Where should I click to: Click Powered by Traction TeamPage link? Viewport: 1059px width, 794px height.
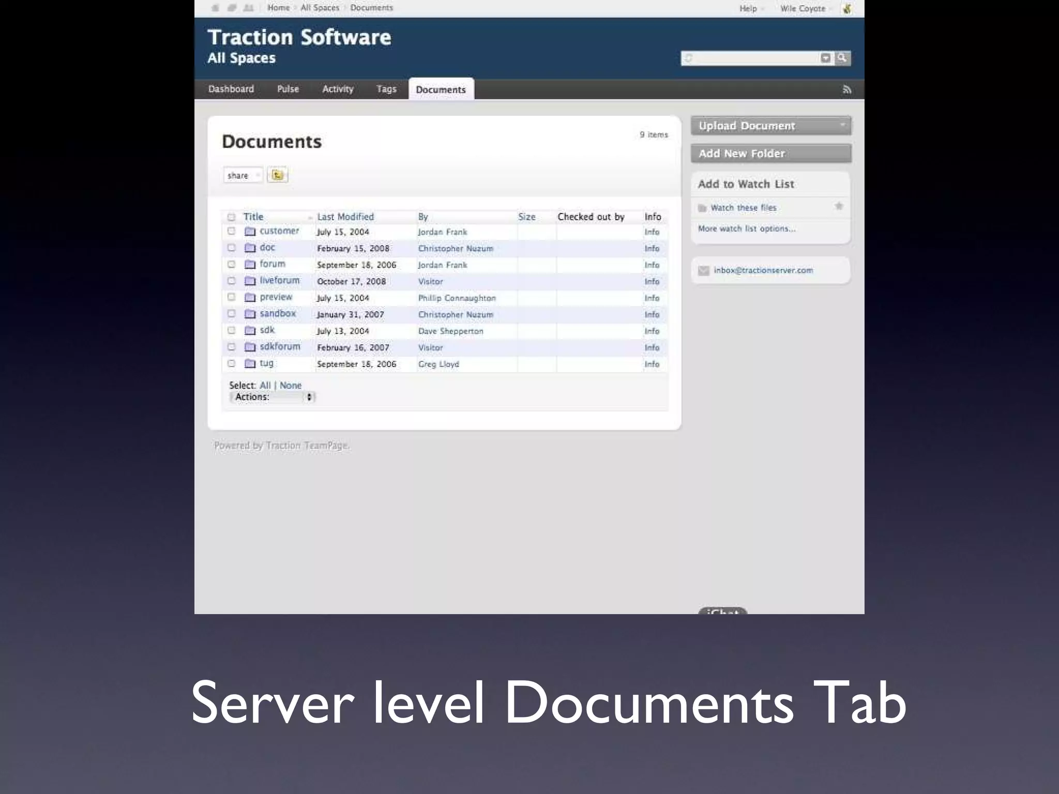pyautogui.click(x=282, y=445)
